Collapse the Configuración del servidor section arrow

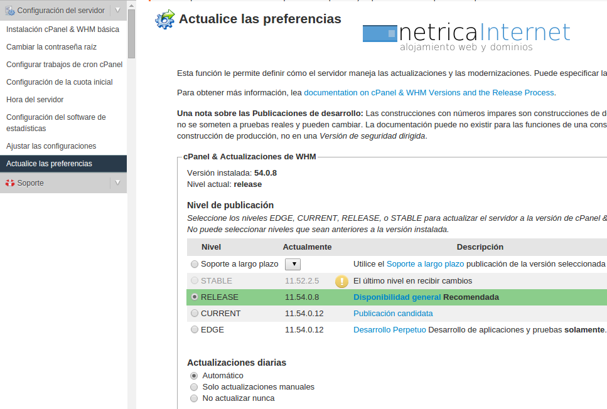point(118,11)
